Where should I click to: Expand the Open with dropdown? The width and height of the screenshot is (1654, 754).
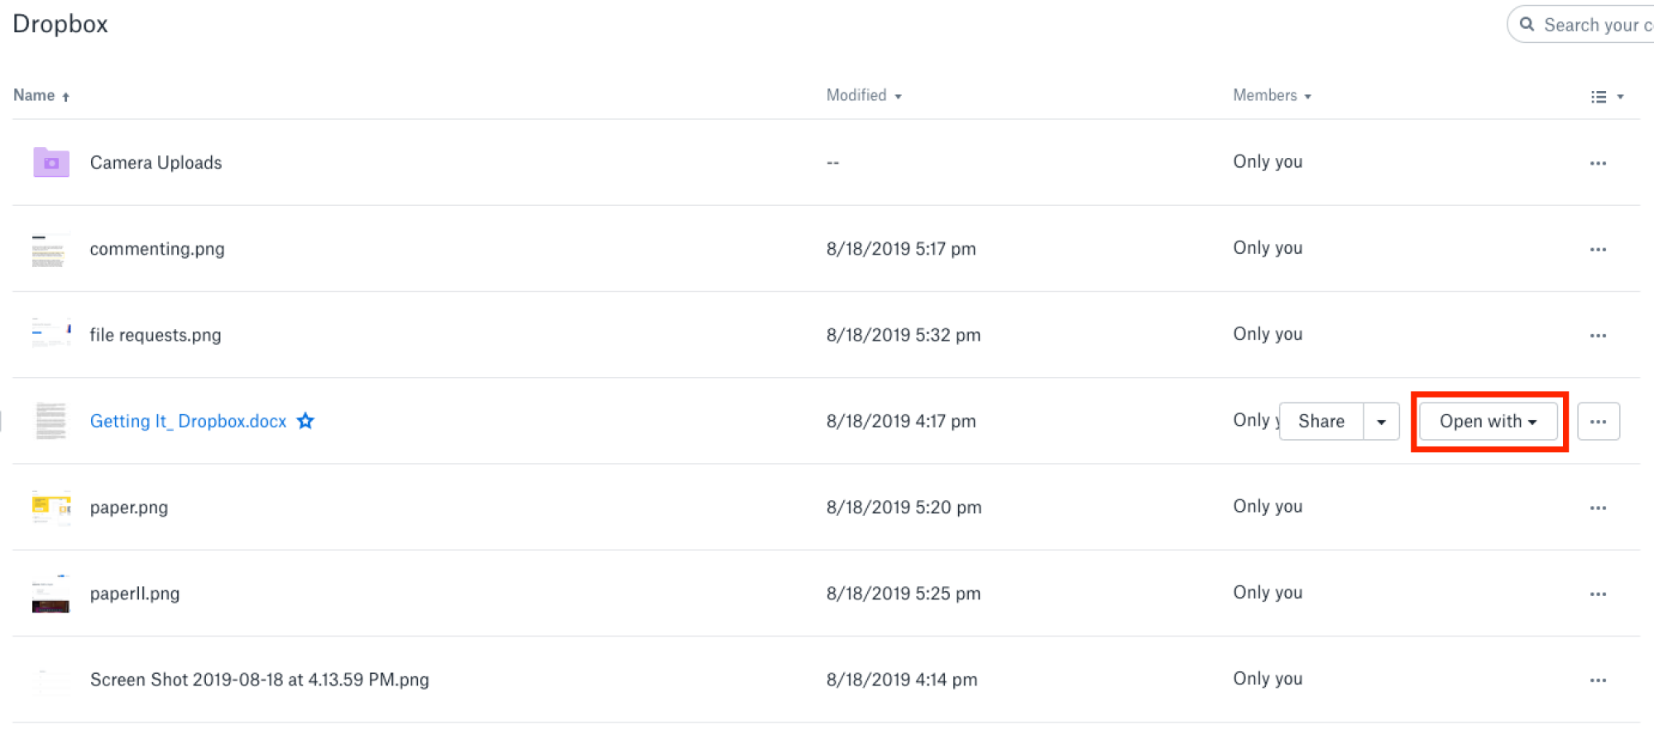point(1489,422)
